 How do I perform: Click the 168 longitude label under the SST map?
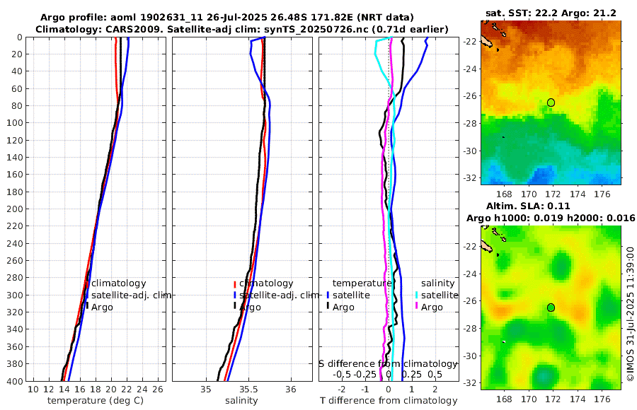[504, 194]
